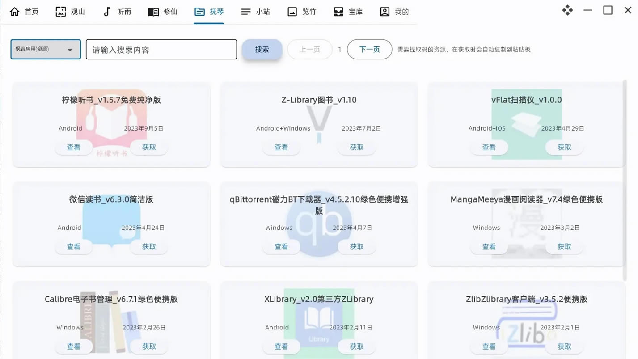Click 查看 for qBittorrent磁力BT下载器
638x359 pixels.
tap(281, 246)
